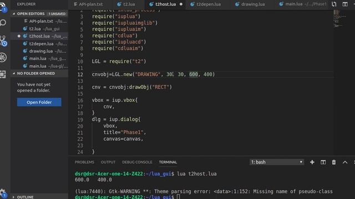Open main.lua ~/lua-gl/... in Open Editors
Image resolution: width=355 pixels, height=199 pixels.
coord(39,66)
